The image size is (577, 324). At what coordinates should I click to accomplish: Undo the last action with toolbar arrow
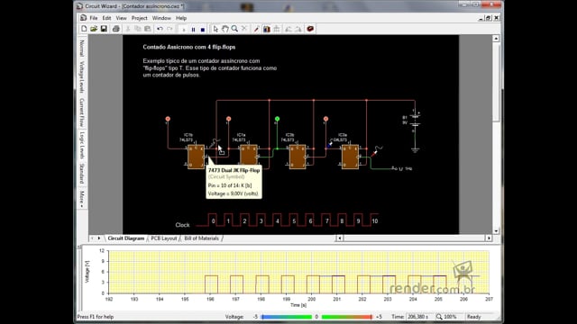(x=160, y=29)
